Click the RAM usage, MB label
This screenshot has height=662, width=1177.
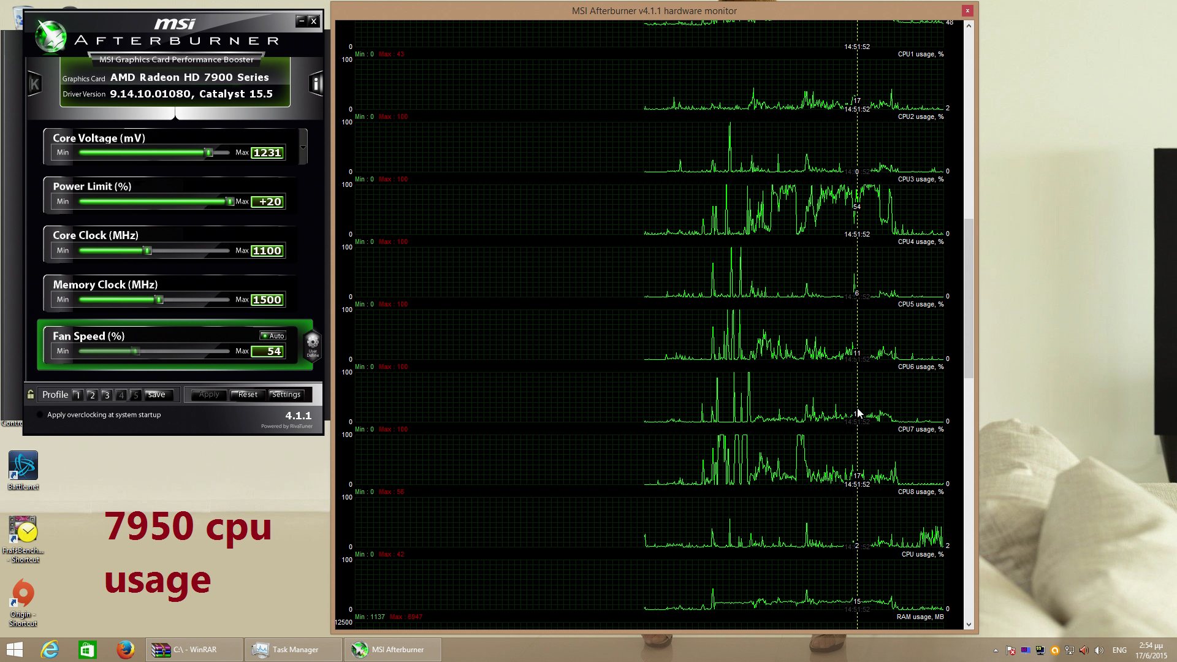(x=920, y=617)
